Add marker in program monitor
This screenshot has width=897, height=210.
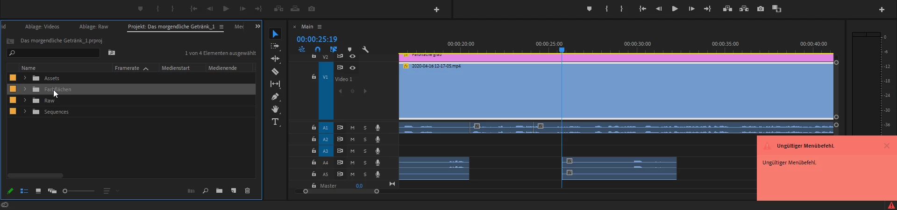point(589,9)
